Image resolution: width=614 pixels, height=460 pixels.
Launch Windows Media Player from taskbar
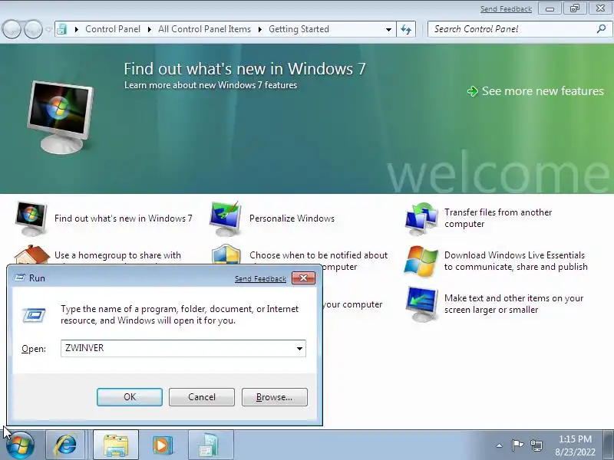(162, 445)
